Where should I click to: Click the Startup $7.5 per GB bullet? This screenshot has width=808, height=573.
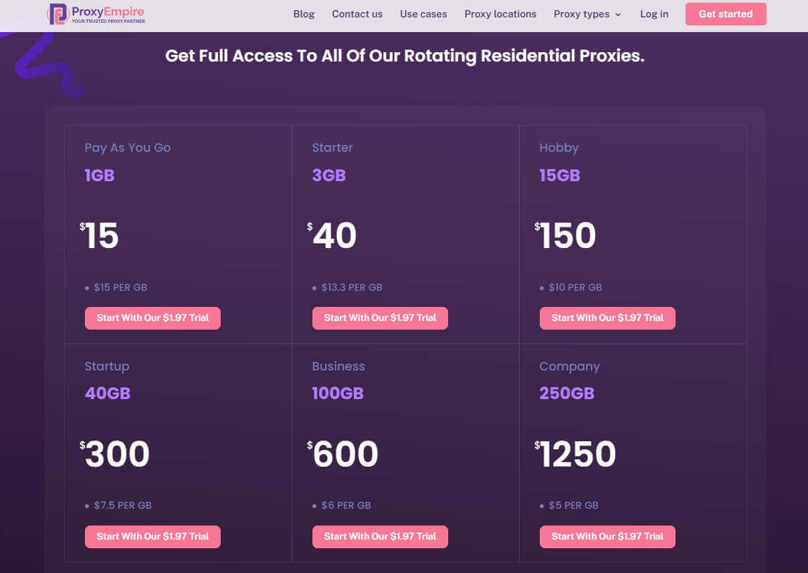tap(122, 505)
